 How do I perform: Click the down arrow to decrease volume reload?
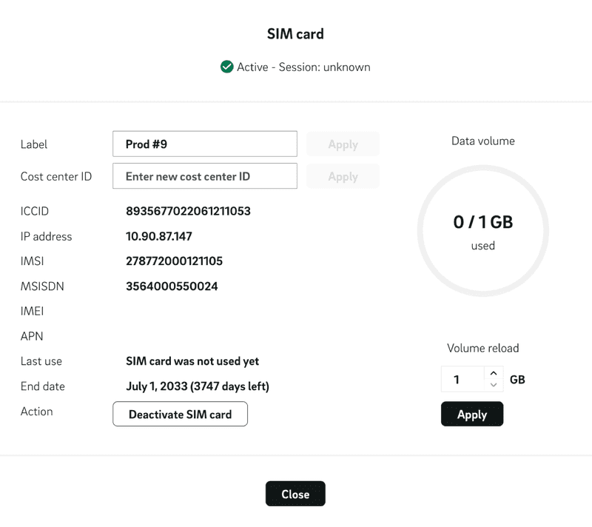pos(494,383)
